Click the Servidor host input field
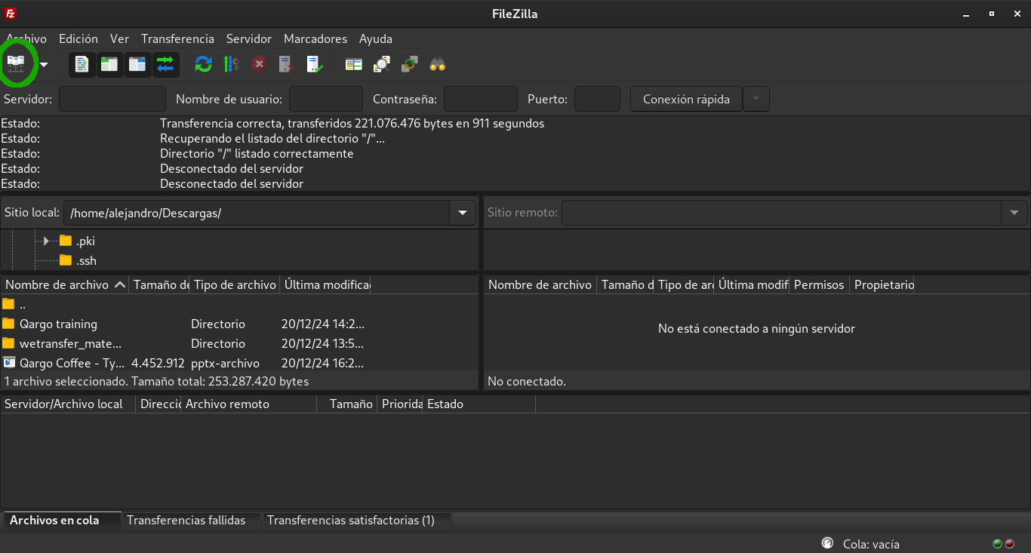The image size is (1031, 553). point(112,99)
